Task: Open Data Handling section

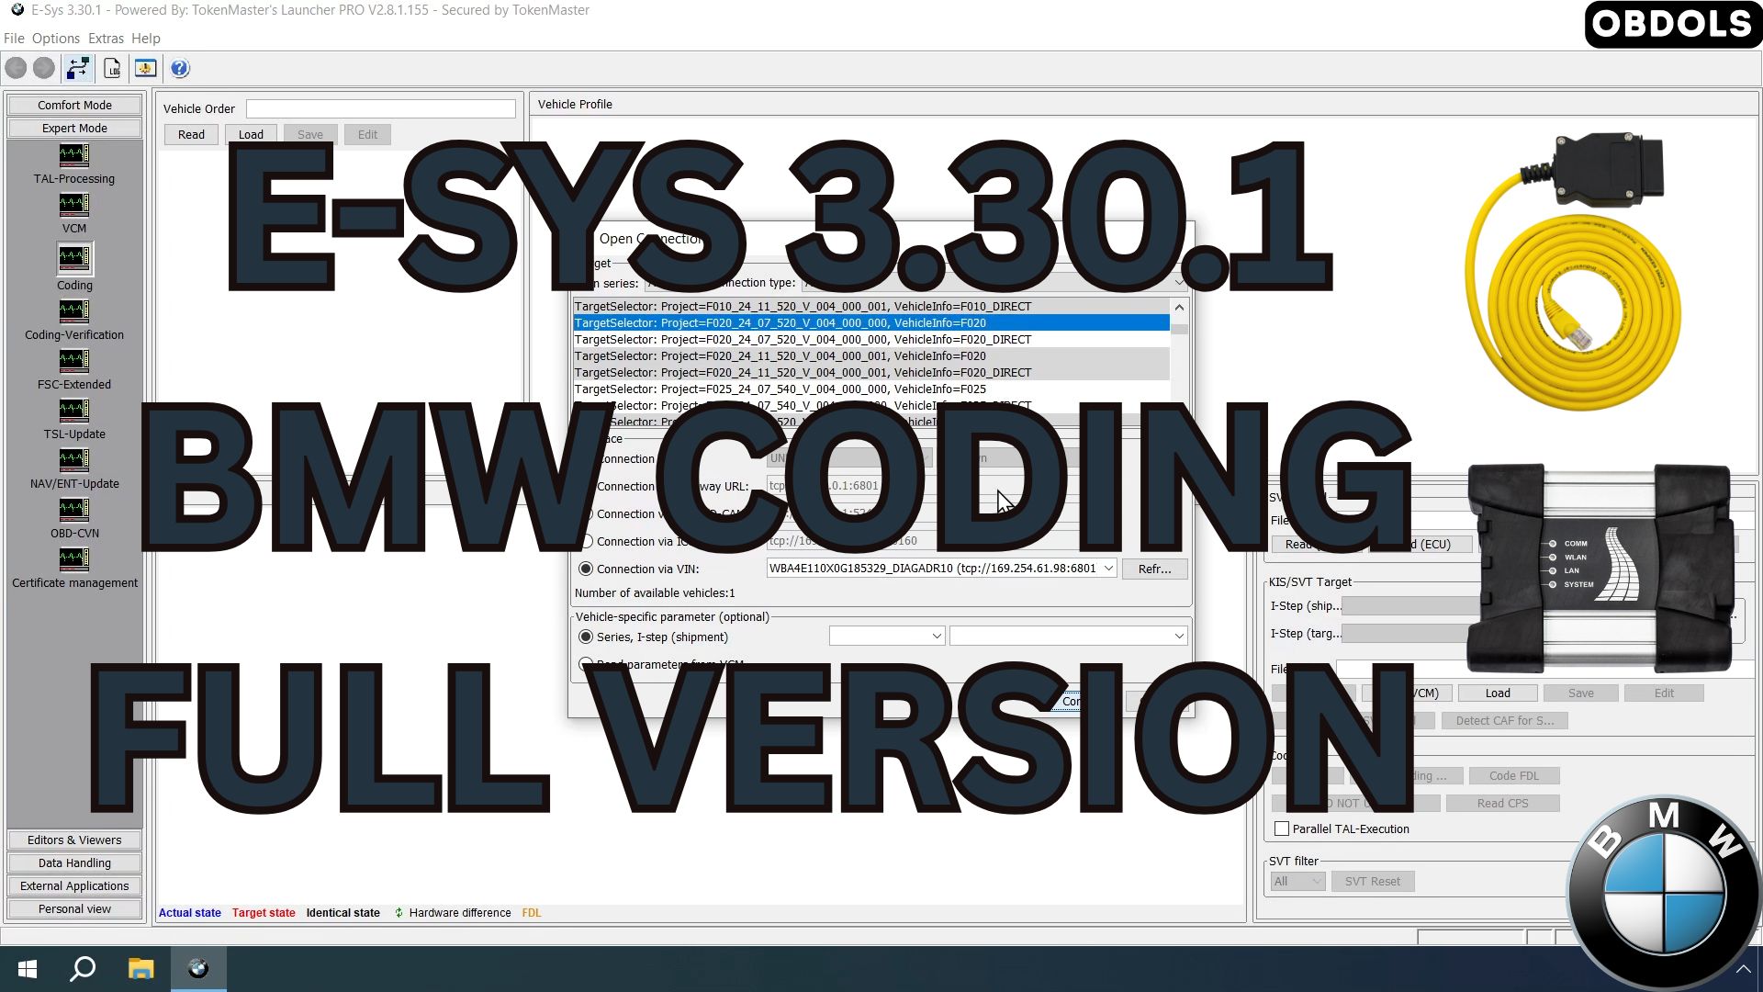Action: pos(74,862)
